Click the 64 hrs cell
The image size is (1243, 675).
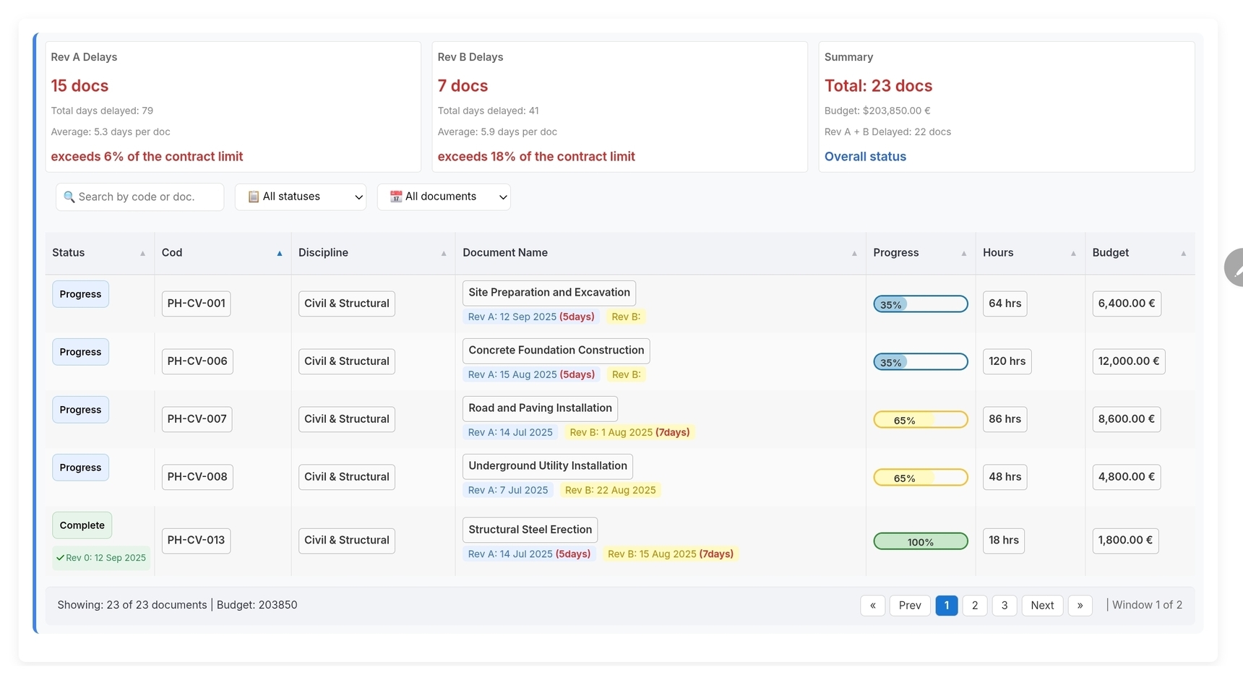[1005, 304]
